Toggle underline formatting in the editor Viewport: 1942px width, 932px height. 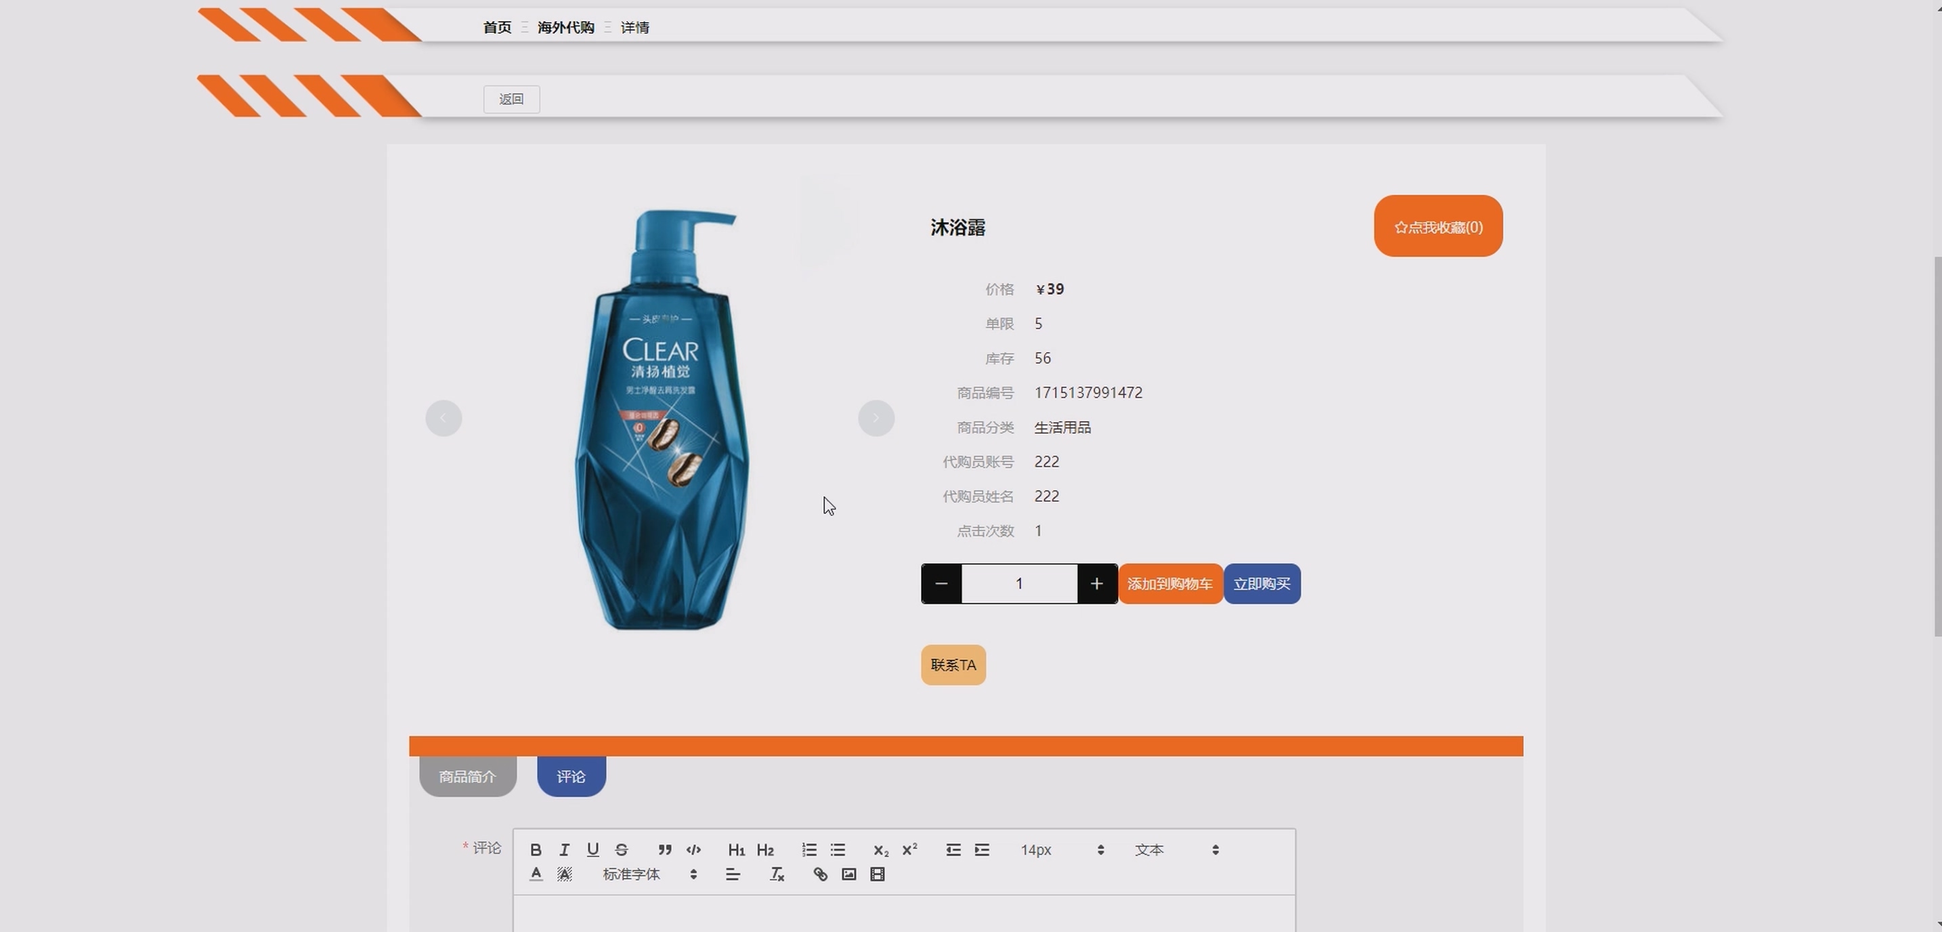[x=592, y=850]
